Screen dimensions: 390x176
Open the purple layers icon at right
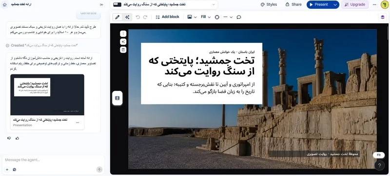383,17
